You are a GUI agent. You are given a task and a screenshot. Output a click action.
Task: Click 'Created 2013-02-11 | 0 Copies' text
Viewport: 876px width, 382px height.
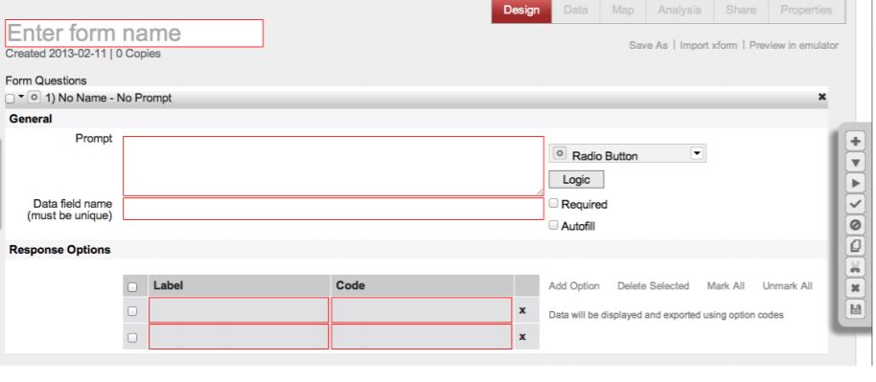(82, 55)
